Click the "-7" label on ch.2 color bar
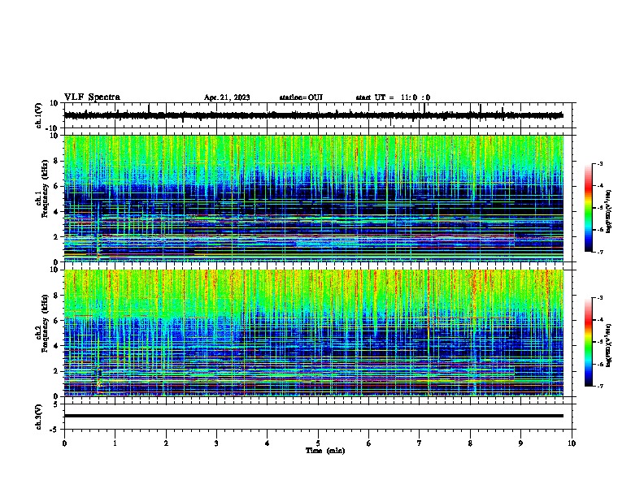The image size is (644, 497). [599, 386]
